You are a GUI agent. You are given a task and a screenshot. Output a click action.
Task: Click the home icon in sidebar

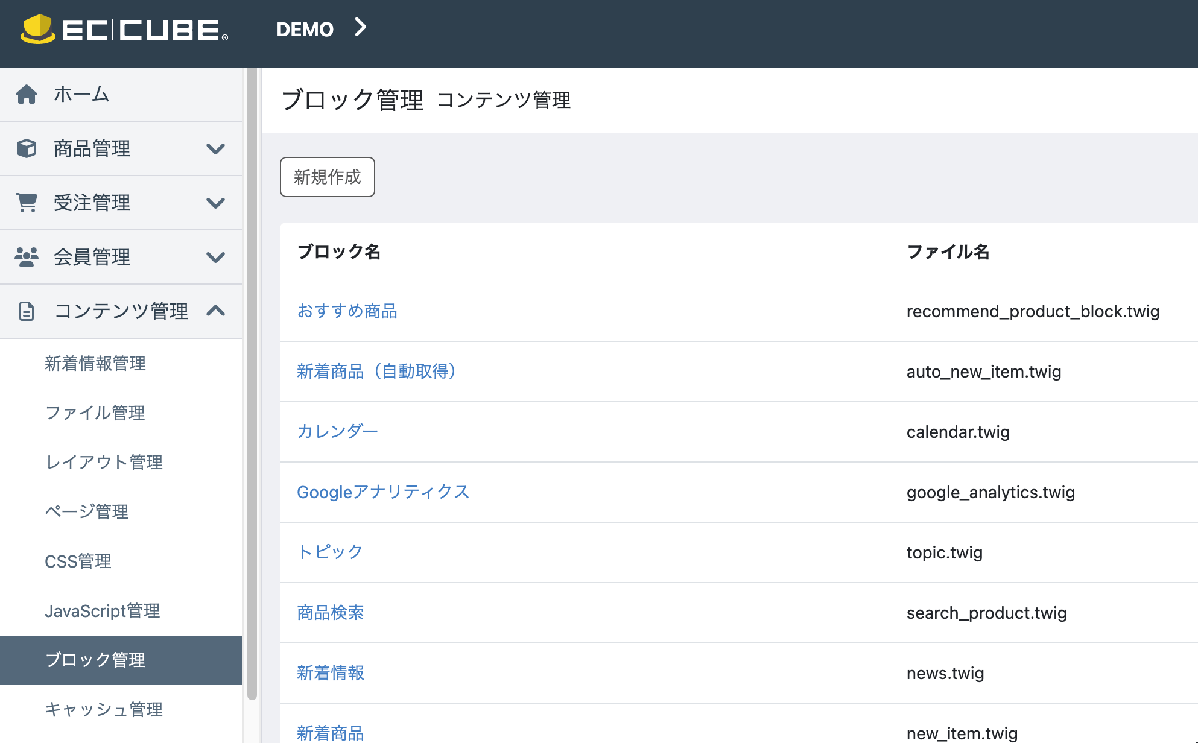[27, 94]
